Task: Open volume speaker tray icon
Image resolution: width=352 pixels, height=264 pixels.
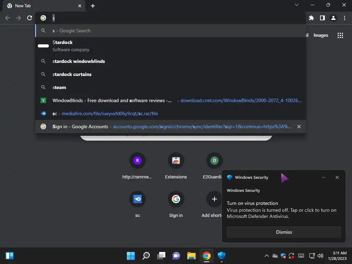Action: click(320, 256)
